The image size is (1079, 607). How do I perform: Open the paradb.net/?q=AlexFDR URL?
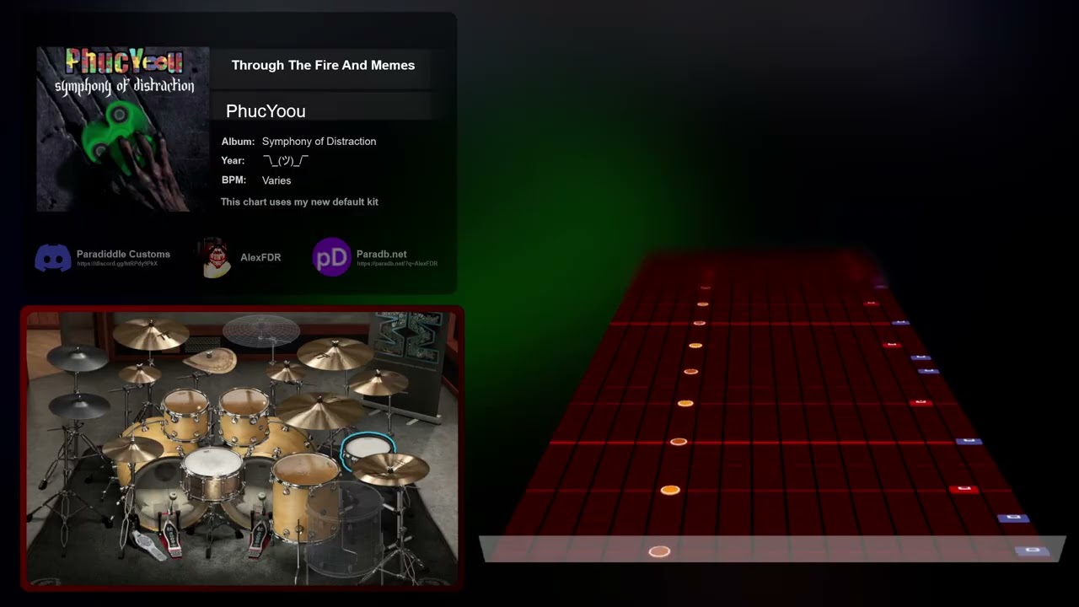pos(397,264)
